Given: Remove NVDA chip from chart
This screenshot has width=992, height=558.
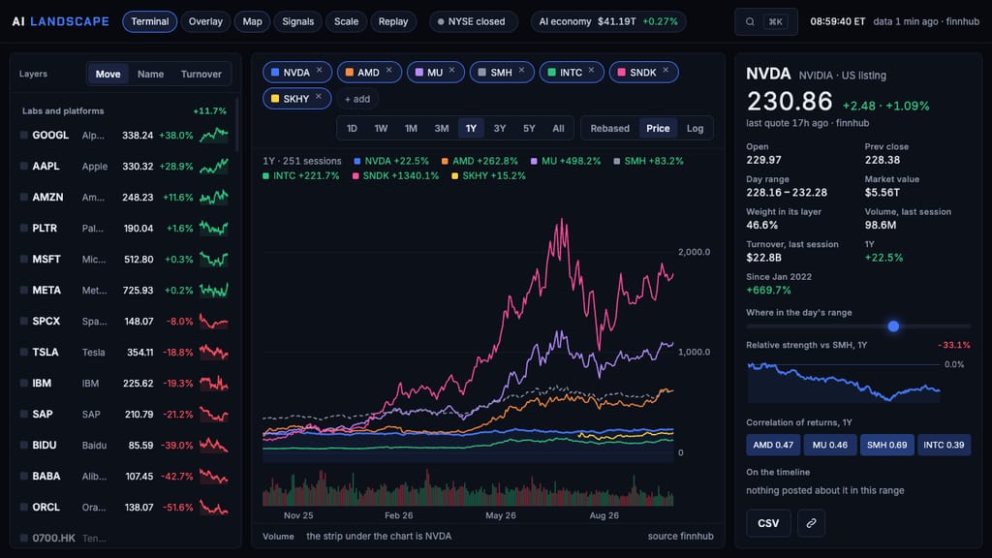Looking at the screenshot, I should pyautogui.click(x=320, y=71).
